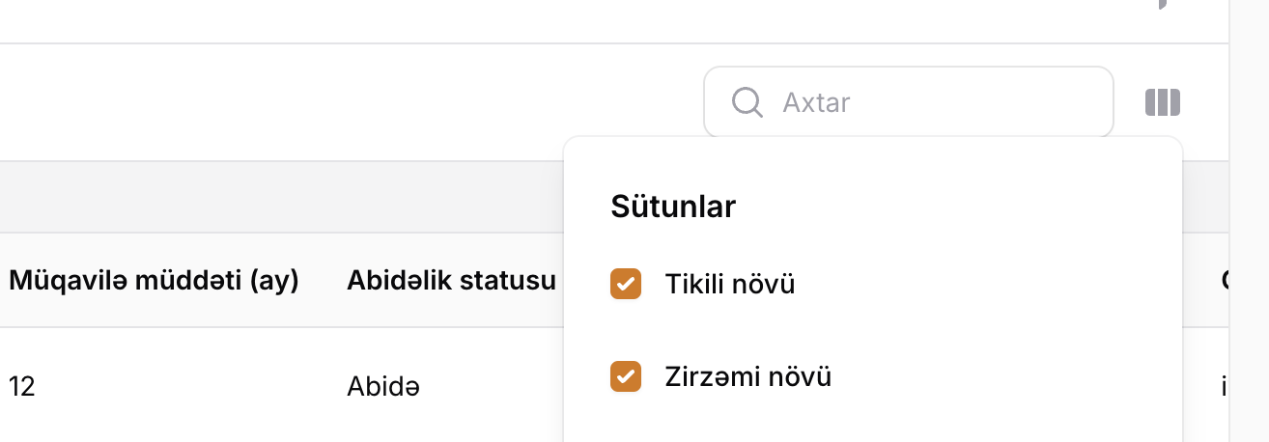Image resolution: width=1269 pixels, height=442 pixels.
Task: Select the Abidə status cell
Action: point(382,387)
